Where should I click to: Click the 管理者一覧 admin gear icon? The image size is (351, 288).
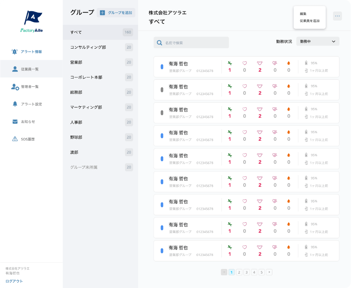click(x=15, y=87)
